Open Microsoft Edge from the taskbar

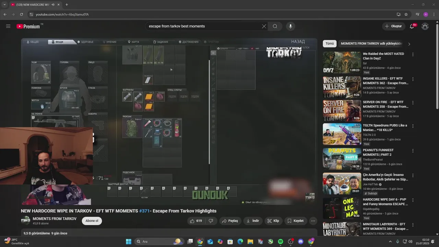tap(240, 242)
